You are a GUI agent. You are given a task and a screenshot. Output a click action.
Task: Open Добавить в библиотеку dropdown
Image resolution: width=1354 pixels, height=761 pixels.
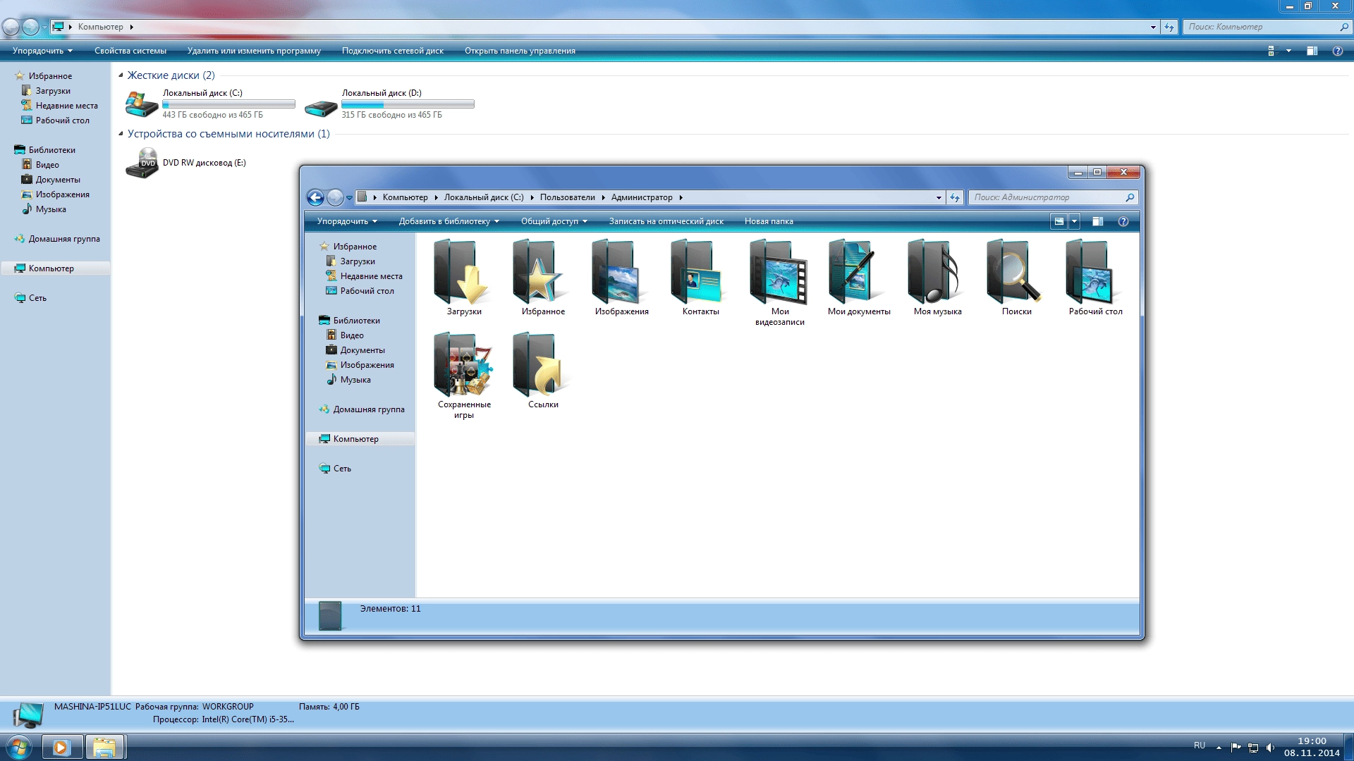[x=449, y=221]
